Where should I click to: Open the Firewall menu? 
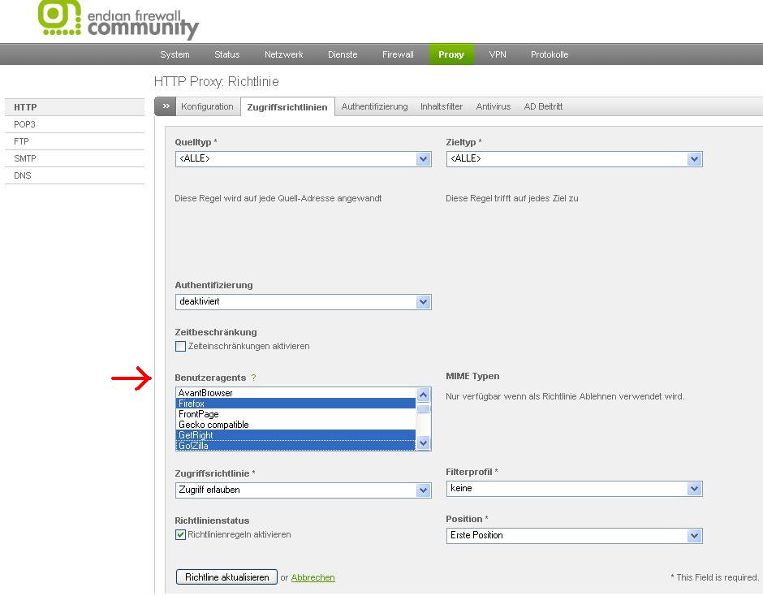(x=398, y=54)
